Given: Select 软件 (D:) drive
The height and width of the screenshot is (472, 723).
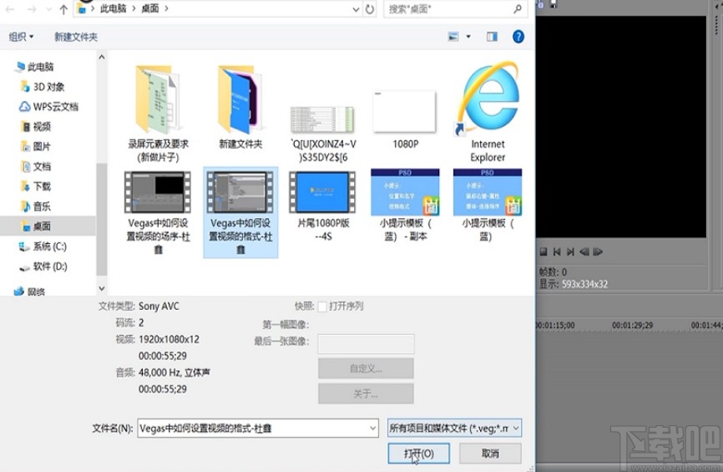Looking at the screenshot, I should pyautogui.click(x=43, y=266).
